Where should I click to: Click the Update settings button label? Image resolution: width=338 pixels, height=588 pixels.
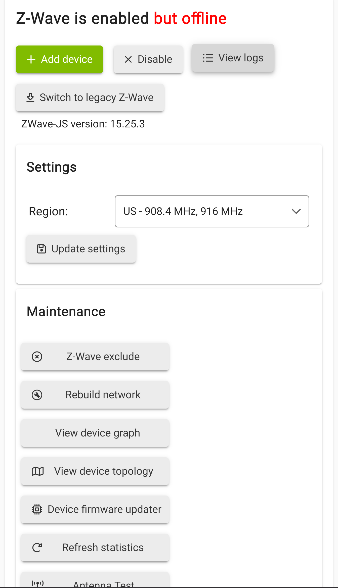coord(88,249)
